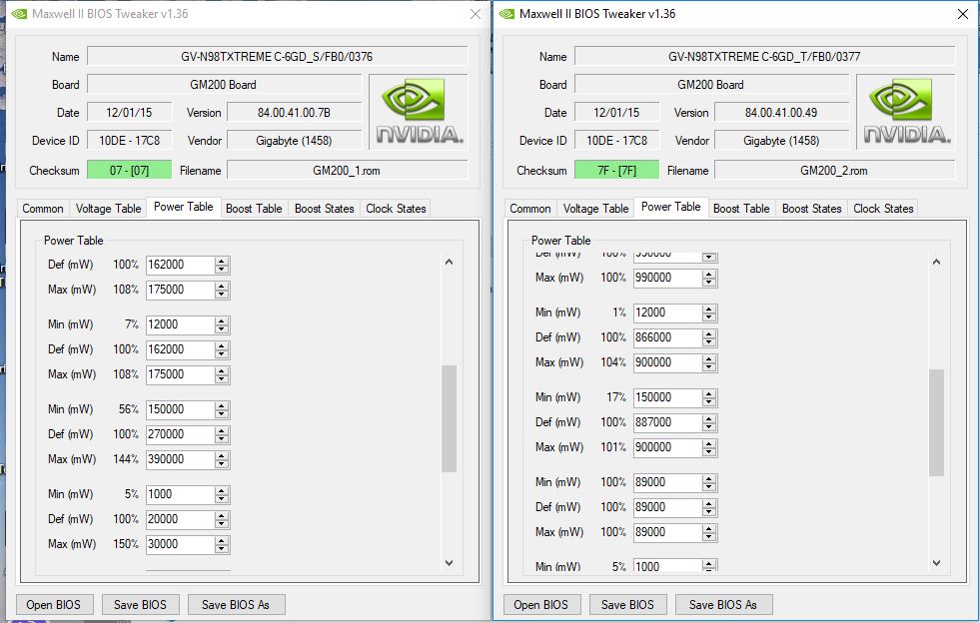Decrement 270000 Def value in left window
The width and height of the screenshot is (980, 623).
[x=222, y=439]
